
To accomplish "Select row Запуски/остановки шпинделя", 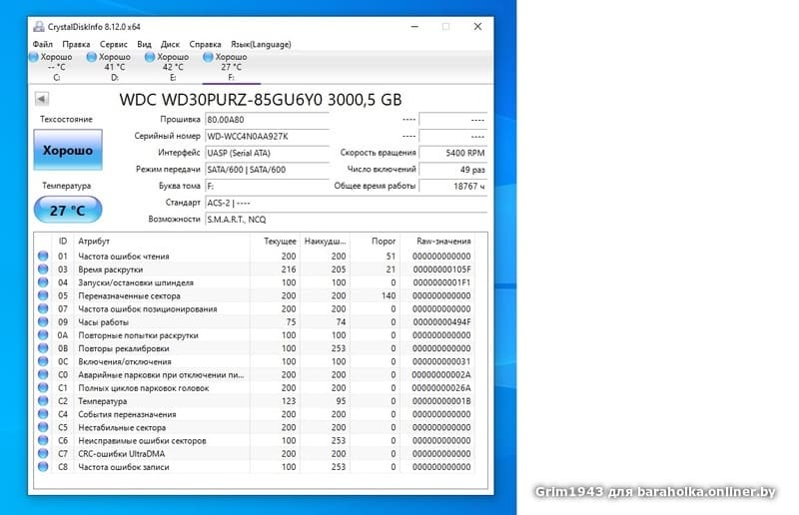I will coord(255,282).
